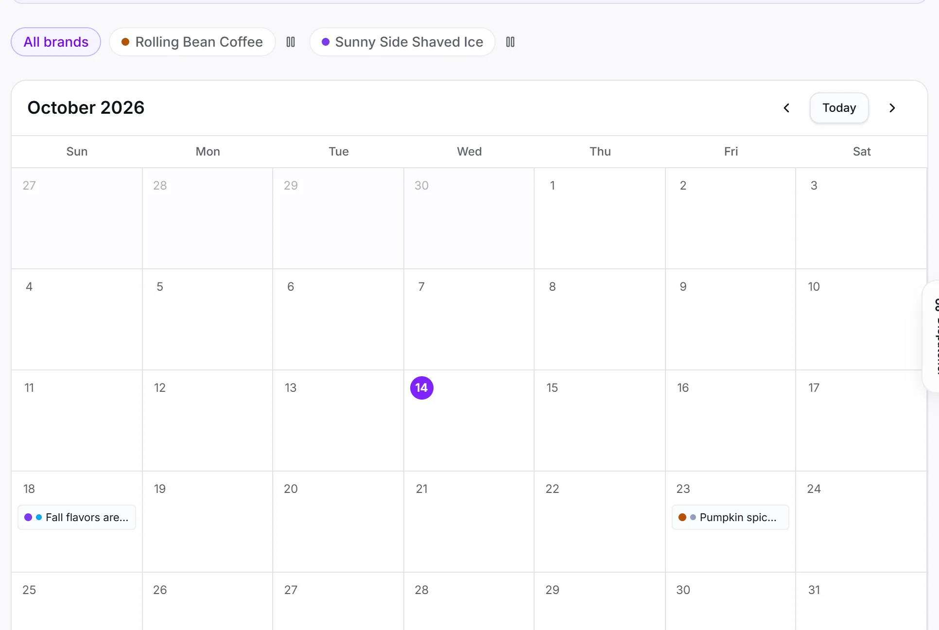Image resolution: width=939 pixels, height=630 pixels.
Task: Select the All brands filter
Action: pyautogui.click(x=56, y=42)
